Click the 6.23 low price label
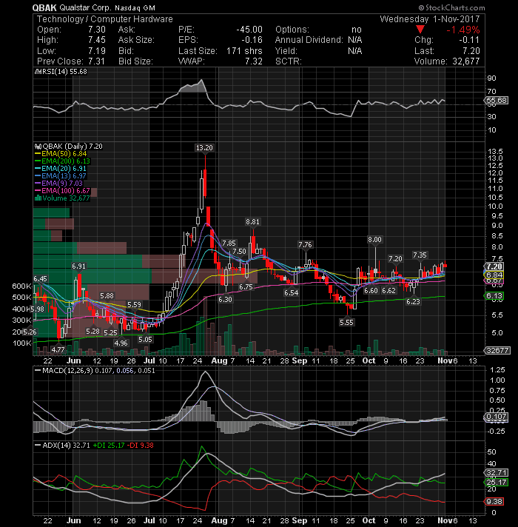This screenshot has height=527, width=518. 413,301
